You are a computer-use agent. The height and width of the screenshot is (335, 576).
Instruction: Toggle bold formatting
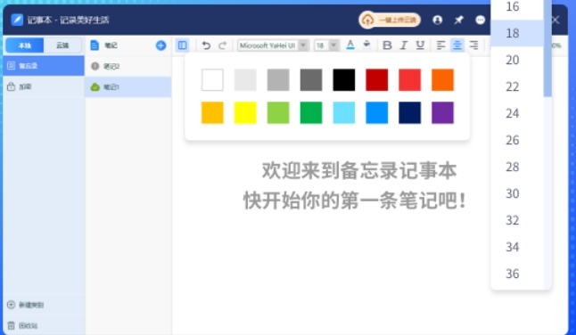[x=387, y=45]
